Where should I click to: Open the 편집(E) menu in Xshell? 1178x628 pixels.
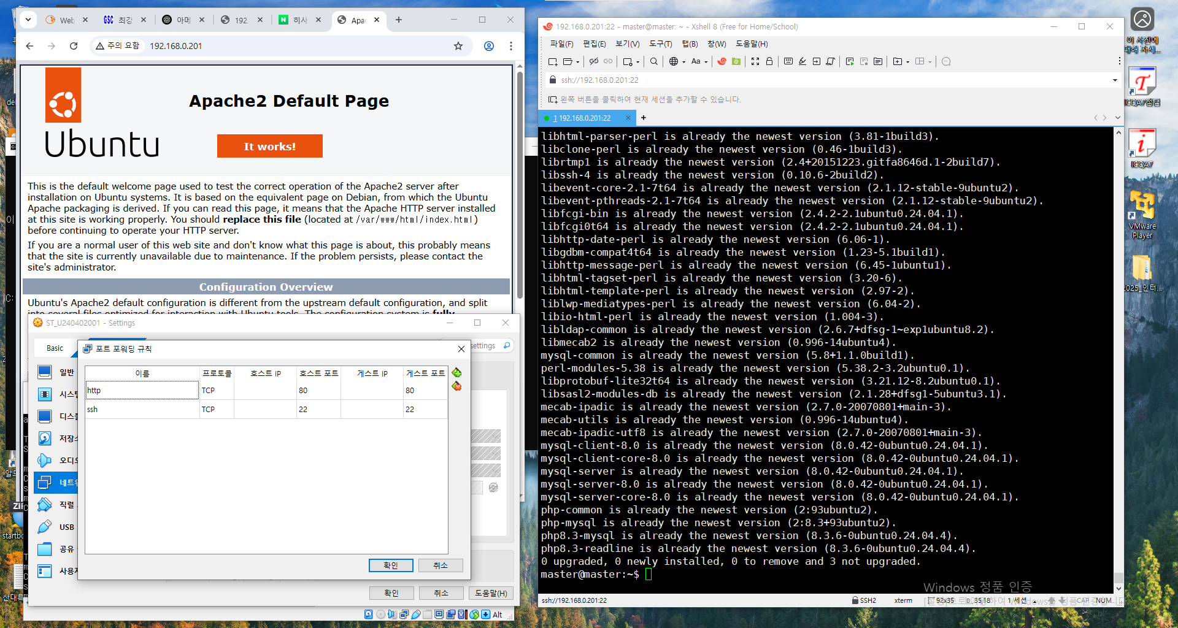594,44
